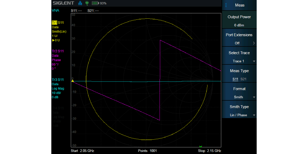This screenshot has height=154, width=308.
Task: Expand the Format Smith dropdown
Action: 239,93
